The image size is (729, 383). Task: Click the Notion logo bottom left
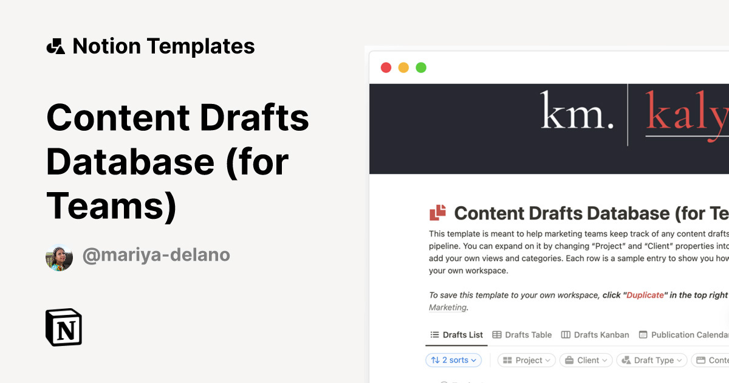pos(63,328)
